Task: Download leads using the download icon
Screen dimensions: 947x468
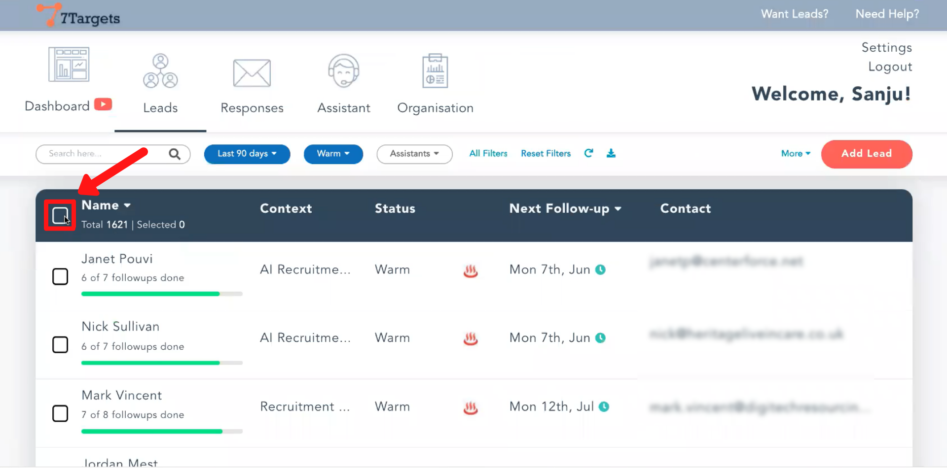Action: pyautogui.click(x=611, y=153)
